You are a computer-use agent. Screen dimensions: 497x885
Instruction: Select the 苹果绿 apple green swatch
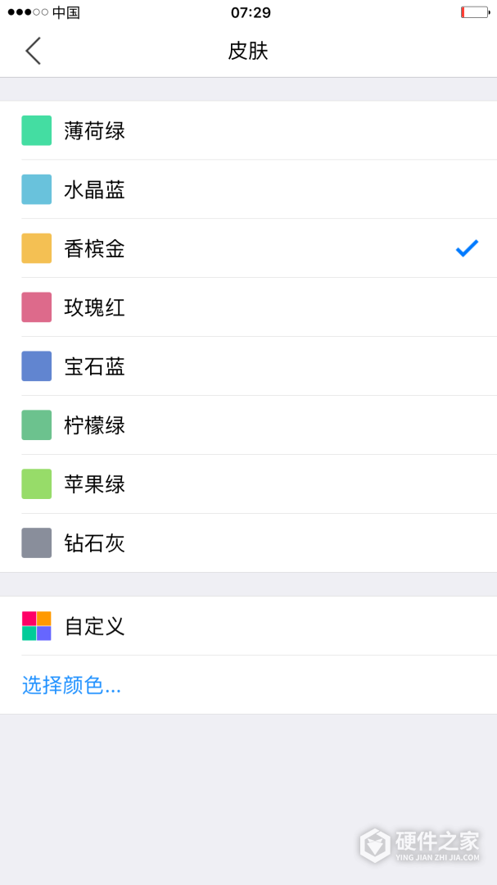click(x=36, y=483)
